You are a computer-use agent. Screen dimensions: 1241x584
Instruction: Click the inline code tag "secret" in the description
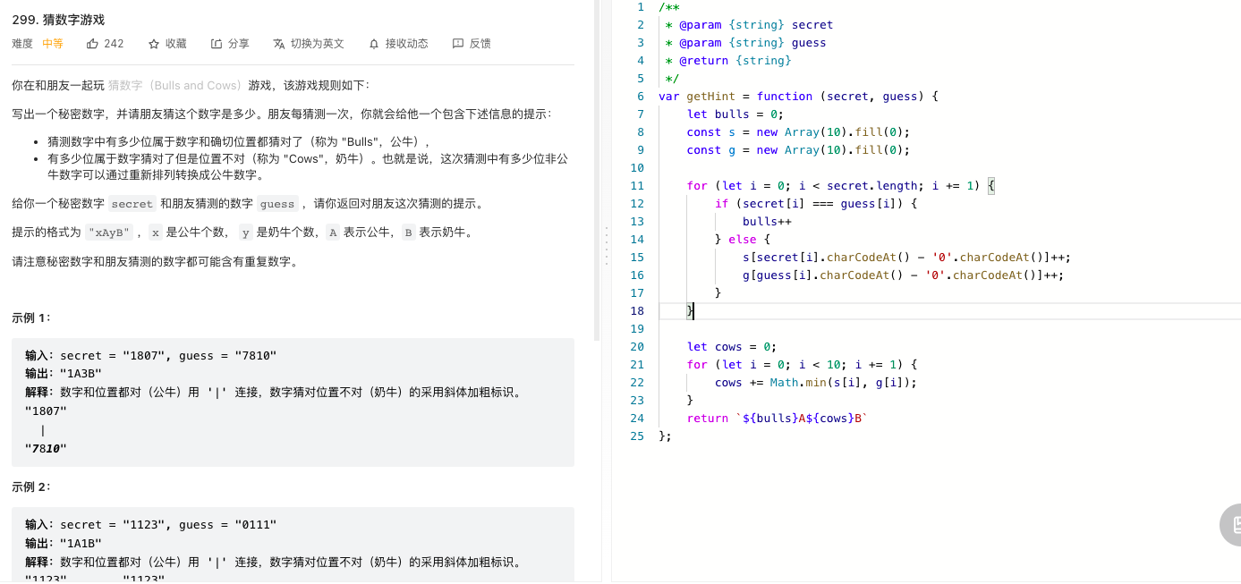click(x=132, y=204)
